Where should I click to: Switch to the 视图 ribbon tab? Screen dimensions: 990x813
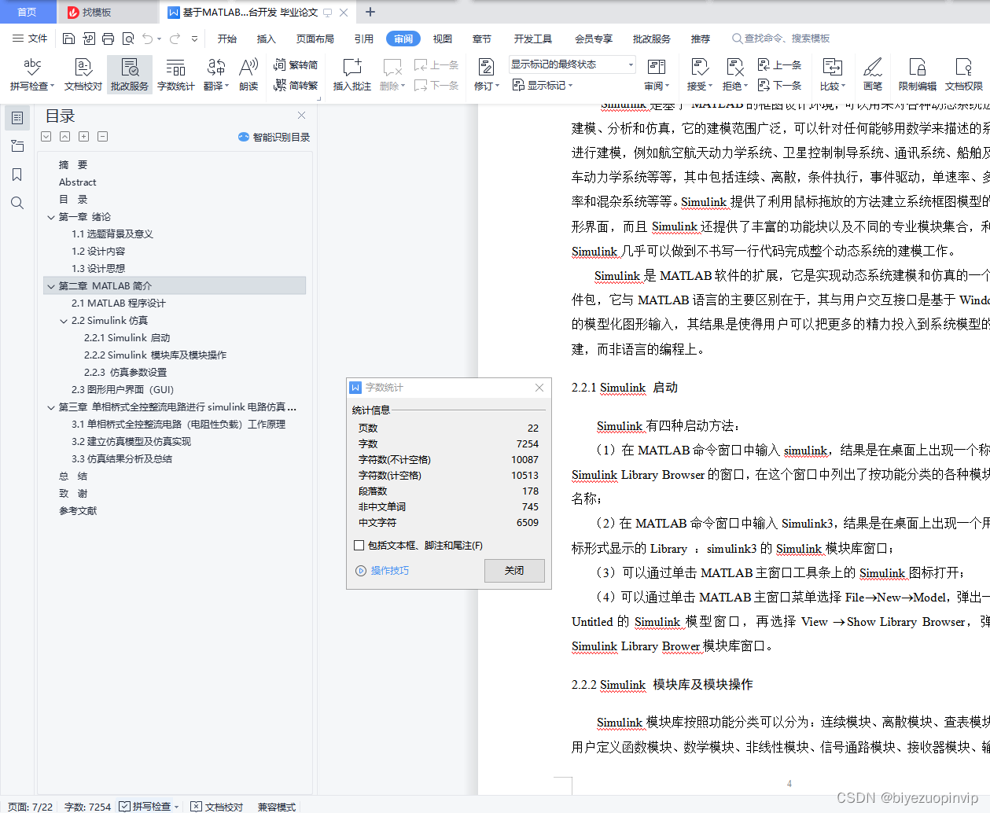[x=443, y=38]
